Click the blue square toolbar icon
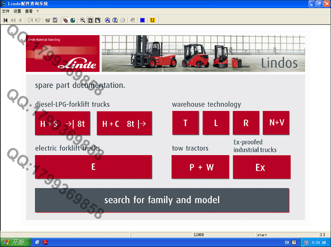This screenshot has width=331, height=247. pyautogui.click(x=142, y=20)
